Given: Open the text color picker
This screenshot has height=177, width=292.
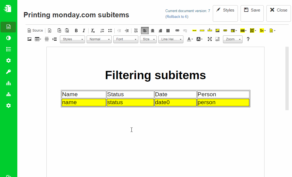Looking at the screenshot, I should point(190,39).
